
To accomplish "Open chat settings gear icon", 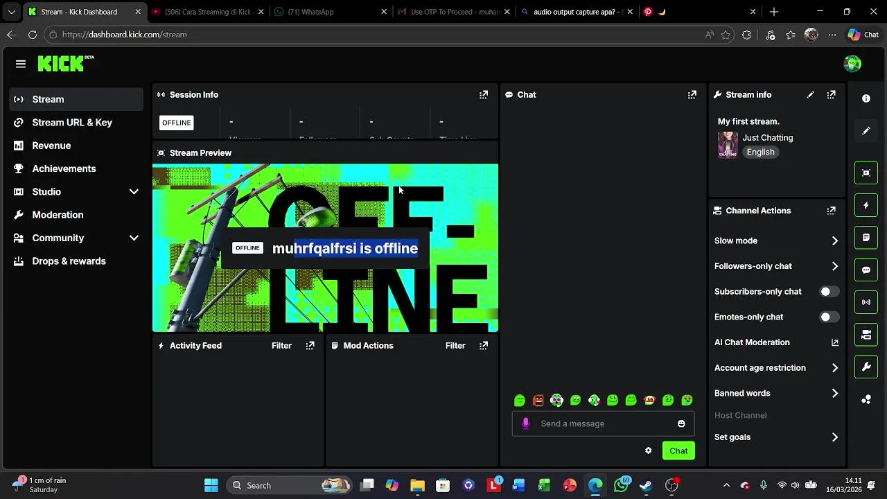I will [x=649, y=450].
